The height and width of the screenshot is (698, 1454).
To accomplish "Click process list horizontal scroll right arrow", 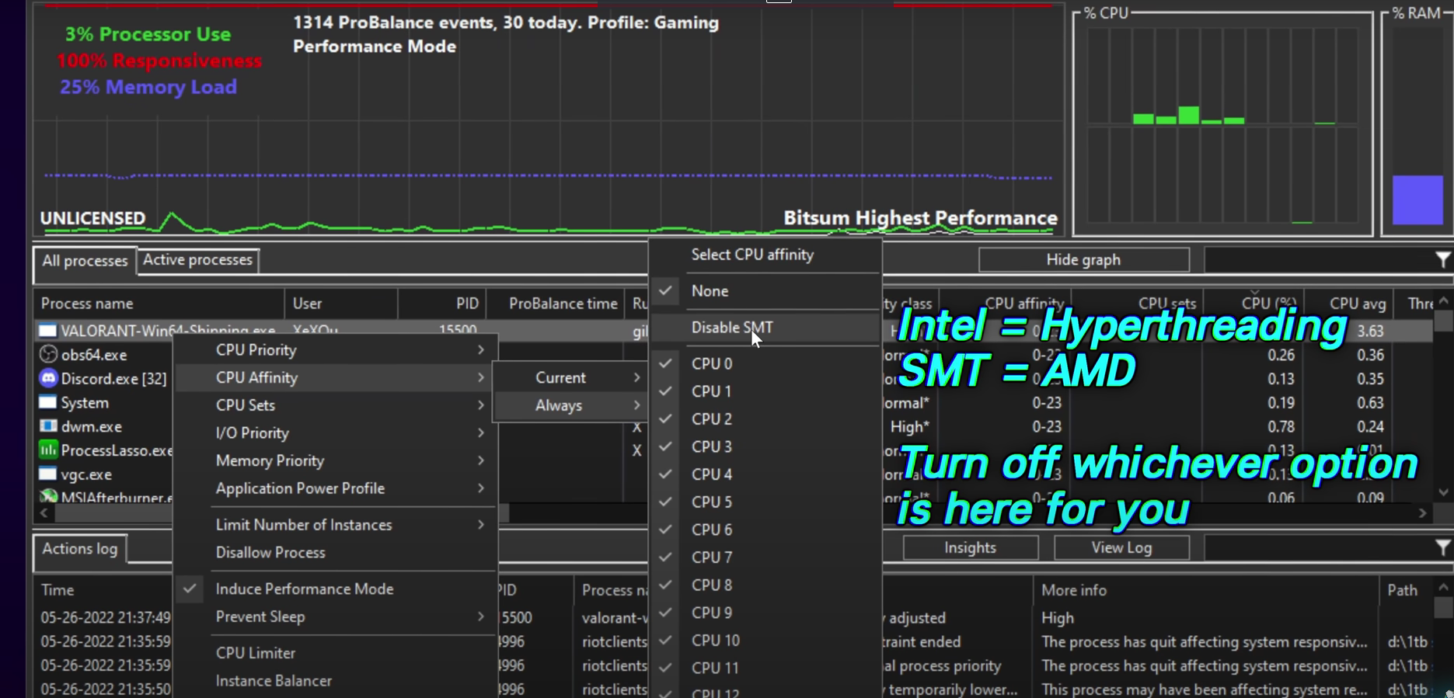I will coord(1422,513).
